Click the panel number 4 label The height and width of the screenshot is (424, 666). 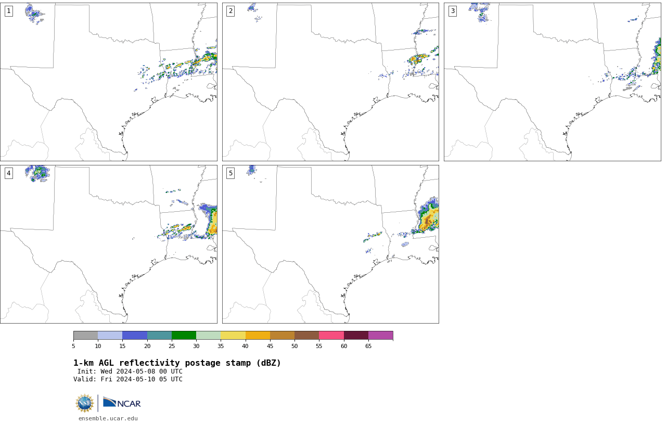[x=9, y=173]
